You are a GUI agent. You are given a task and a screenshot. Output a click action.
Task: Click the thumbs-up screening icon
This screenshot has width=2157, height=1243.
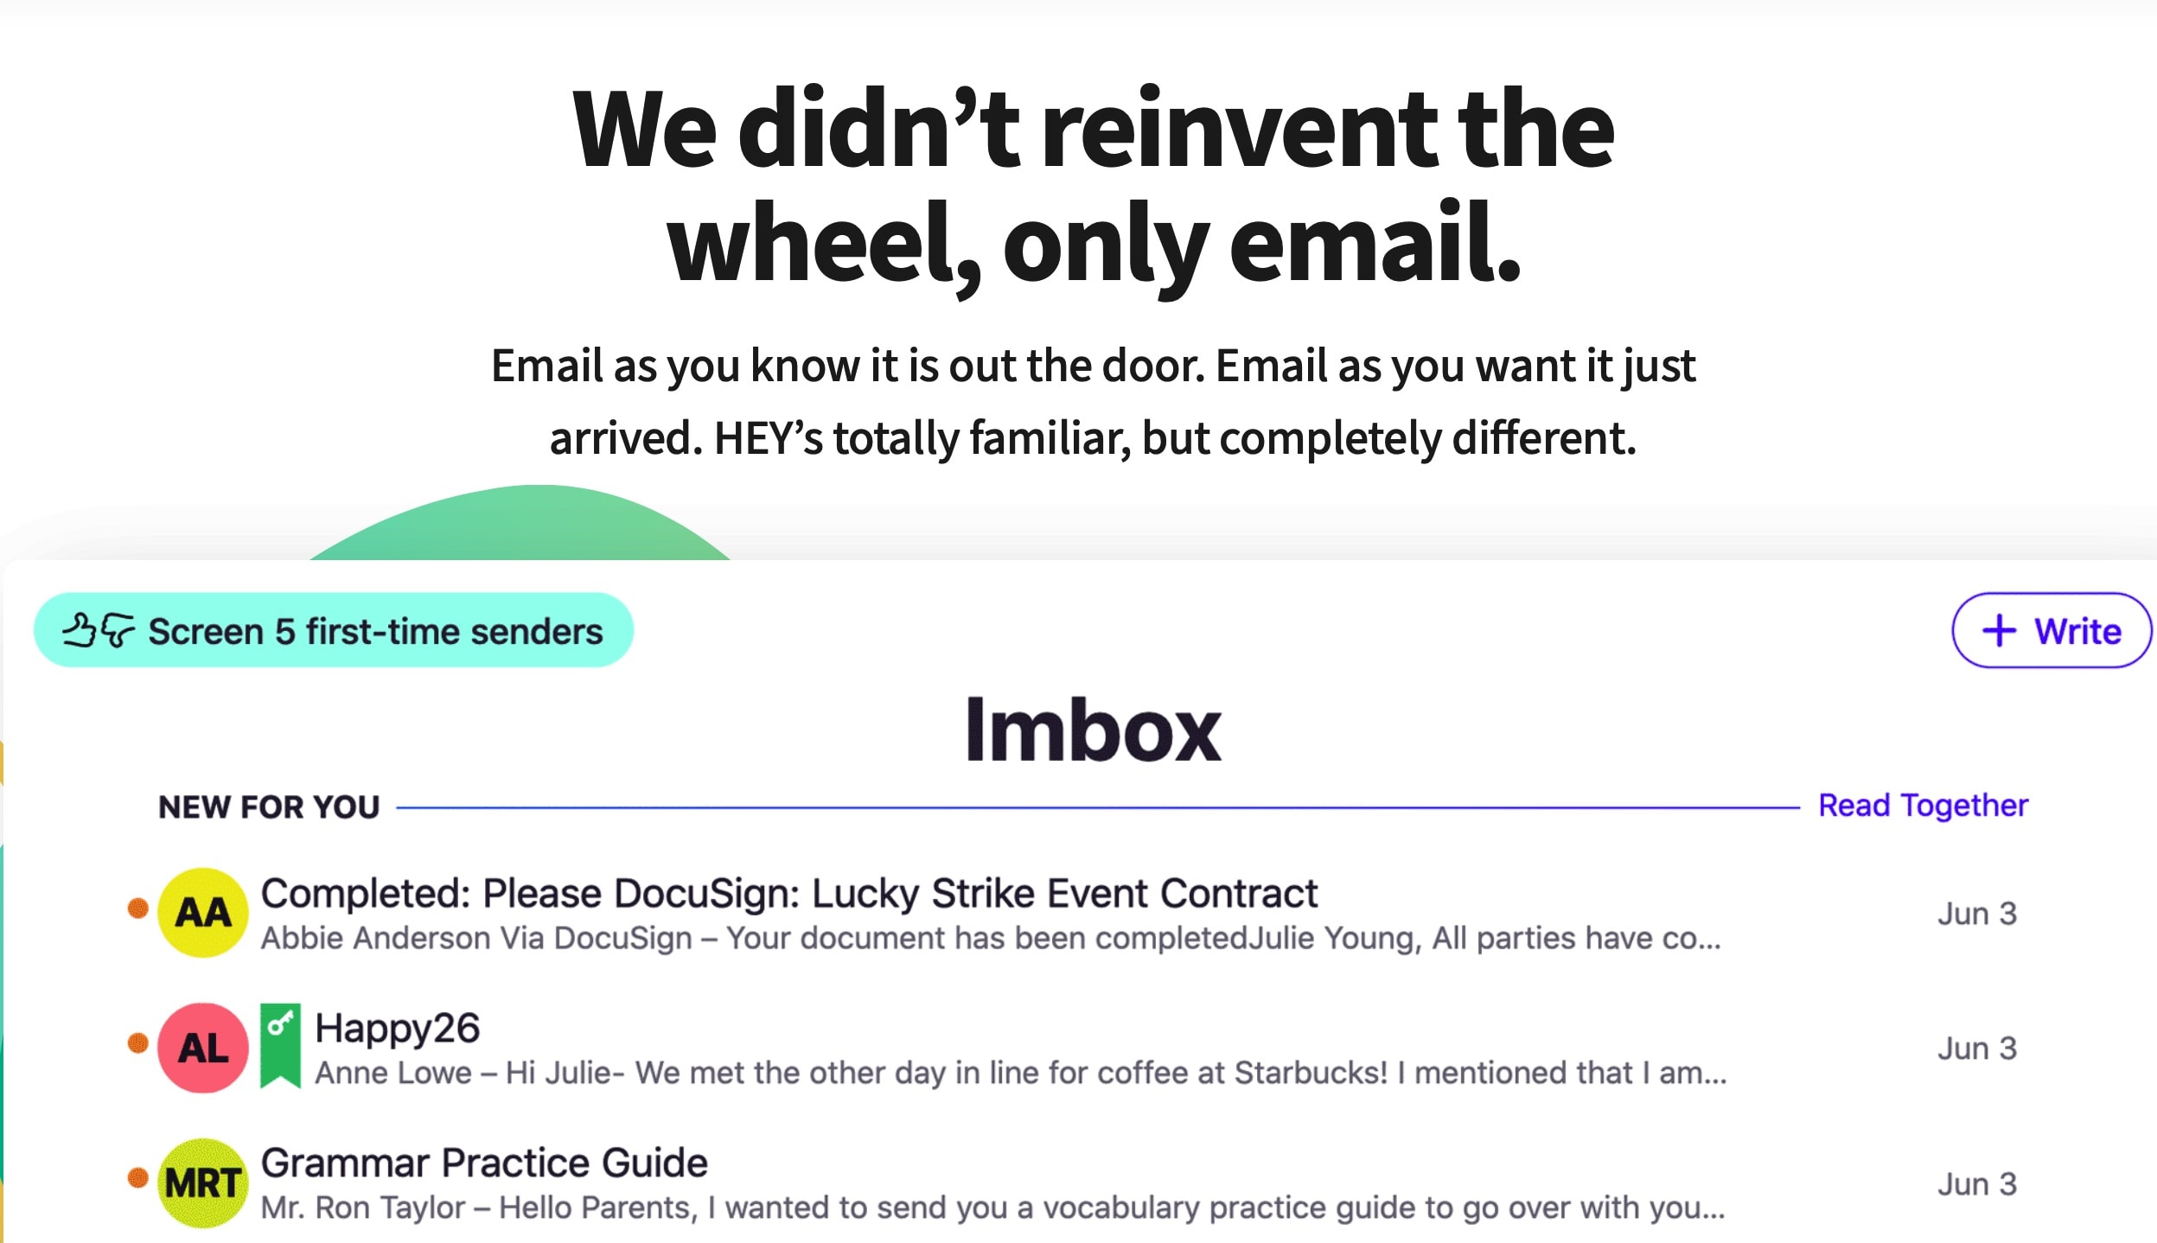tap(82, 629)
